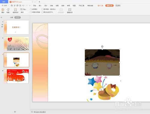The image size is (150, 114).
Task: Expand the Volume dropdown arrow
Action: [x=10, y=12]
